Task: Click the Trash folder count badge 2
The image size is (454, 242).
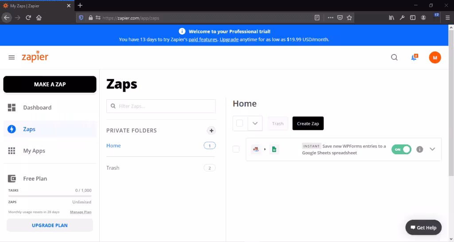Action: [x=210, y=168]
